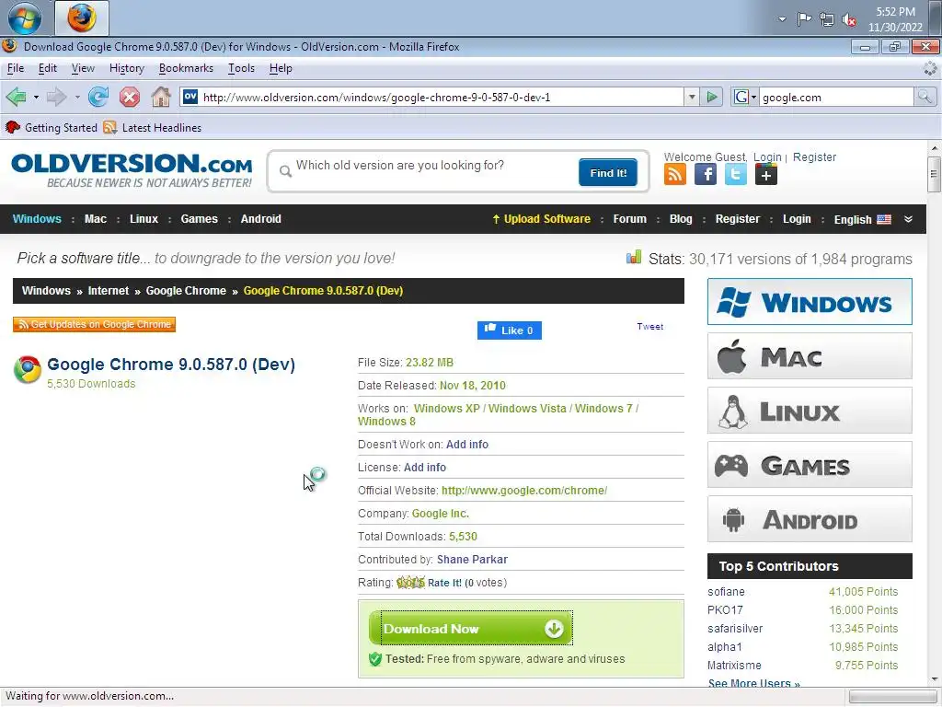942x707 pixels.
Task: Click the stats bar chart icon
Action: 634,258
